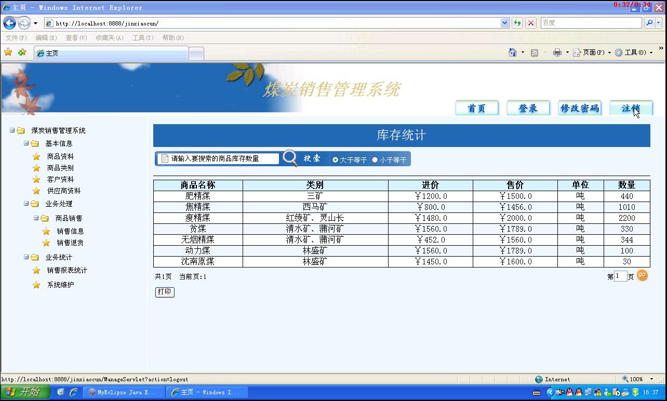Open 销售信息 in the sidebar tree
The height and width of the screenshot is (401, 667).
(x=70, y=231)
